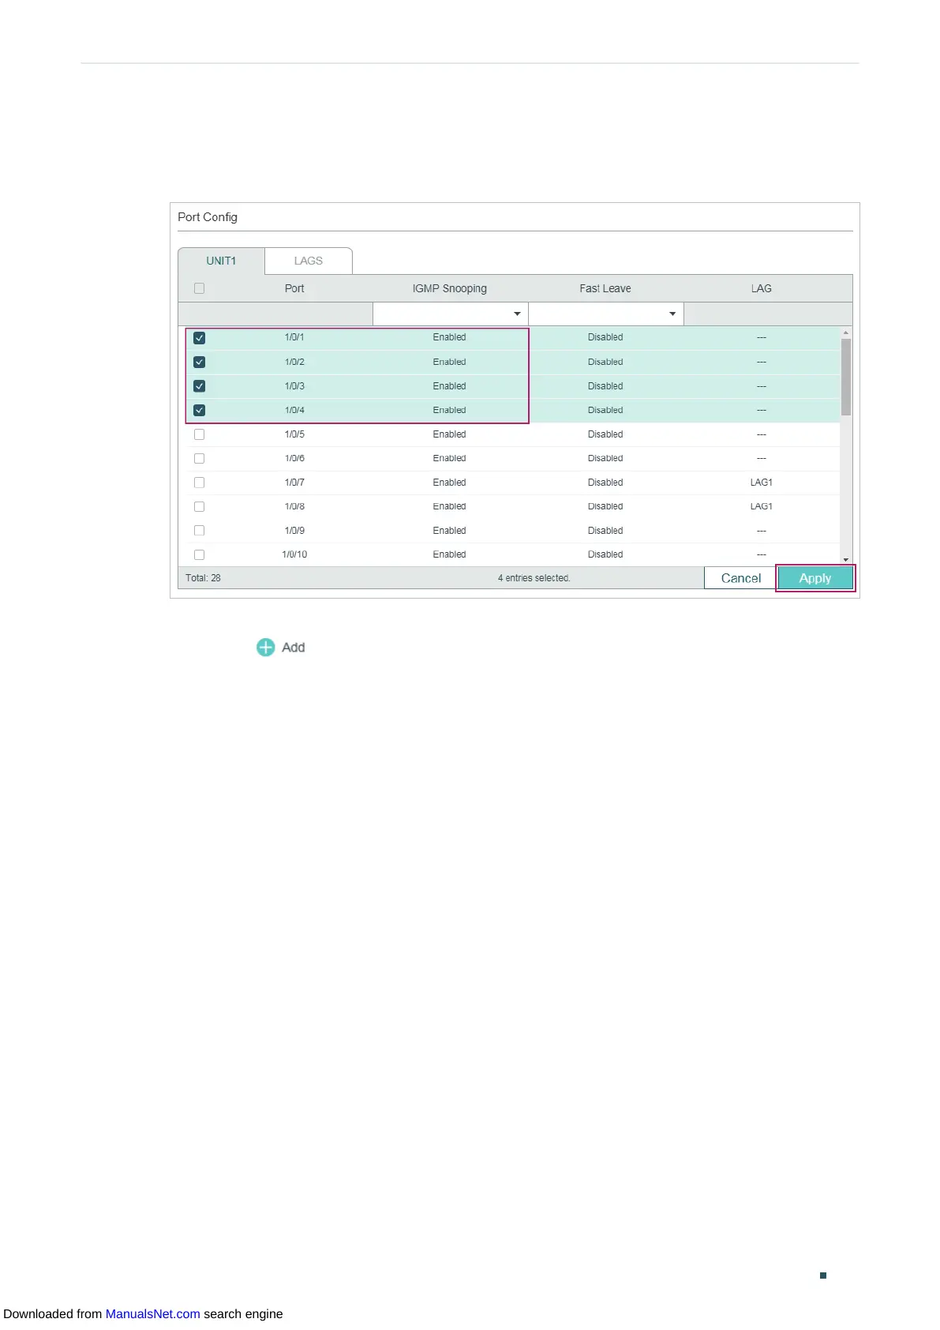Click the Cancel button

point(740,578)
